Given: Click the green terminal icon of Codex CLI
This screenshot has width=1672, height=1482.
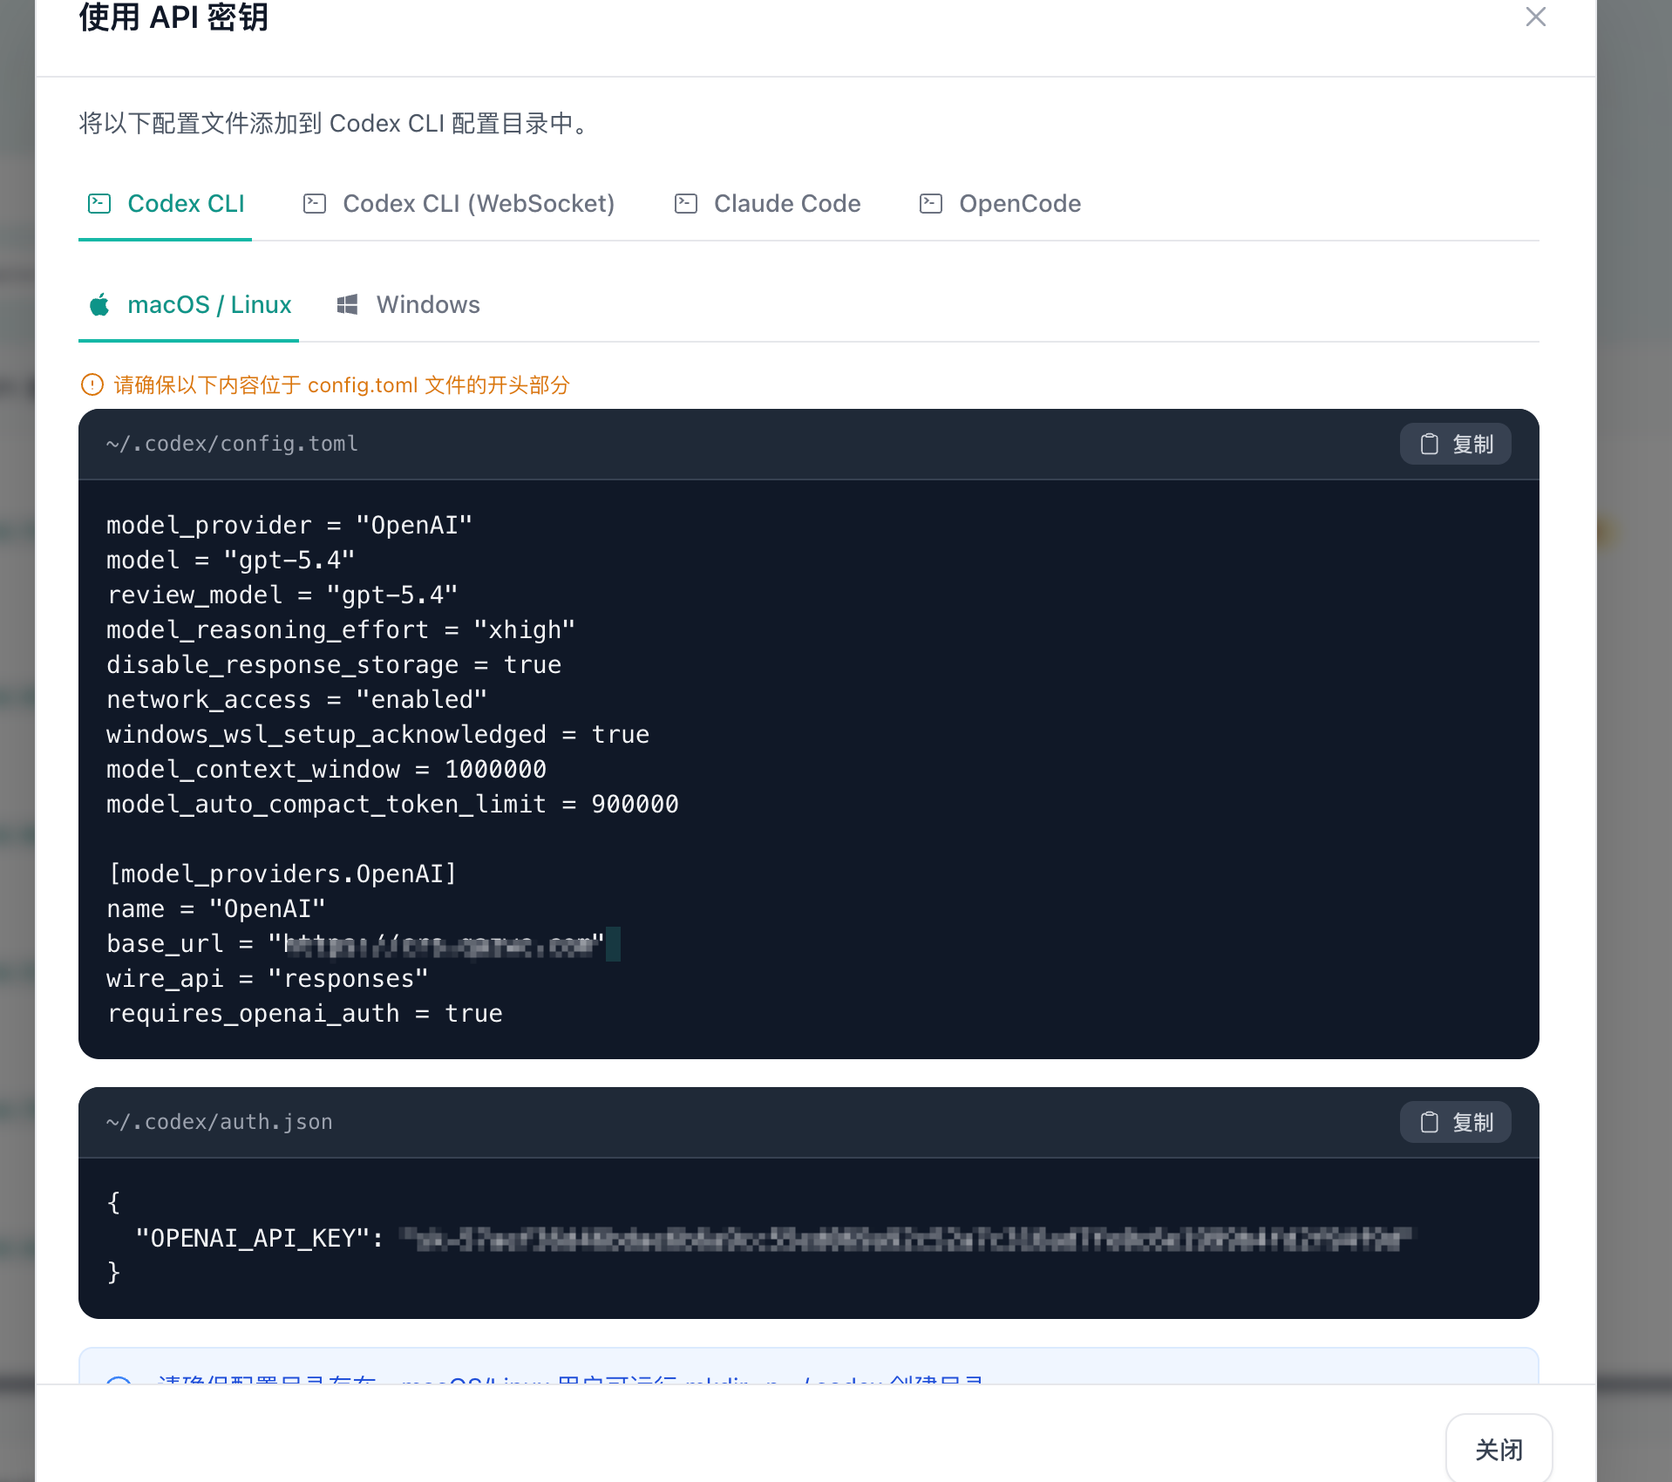Looking at the screenshot, I should point(99,204).
